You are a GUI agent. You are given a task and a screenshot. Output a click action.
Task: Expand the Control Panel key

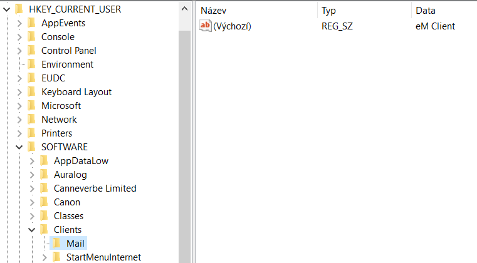click(x=19, y=51)
